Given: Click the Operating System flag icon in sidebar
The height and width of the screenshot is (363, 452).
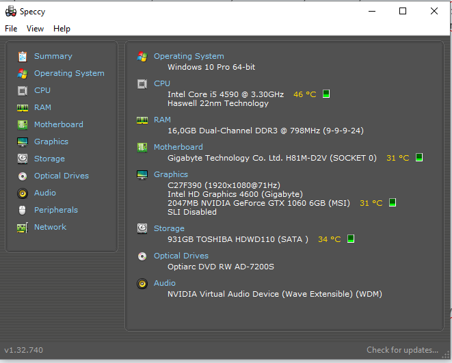Looking at the screenshot, I should [x=23, y=74].
